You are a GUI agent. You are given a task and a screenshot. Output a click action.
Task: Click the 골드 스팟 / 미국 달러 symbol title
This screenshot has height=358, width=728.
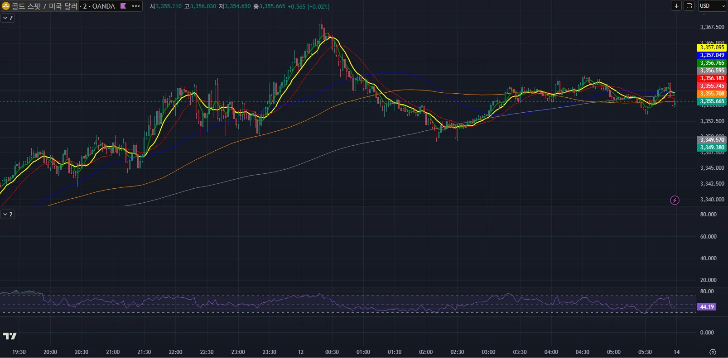coord(44,6)
